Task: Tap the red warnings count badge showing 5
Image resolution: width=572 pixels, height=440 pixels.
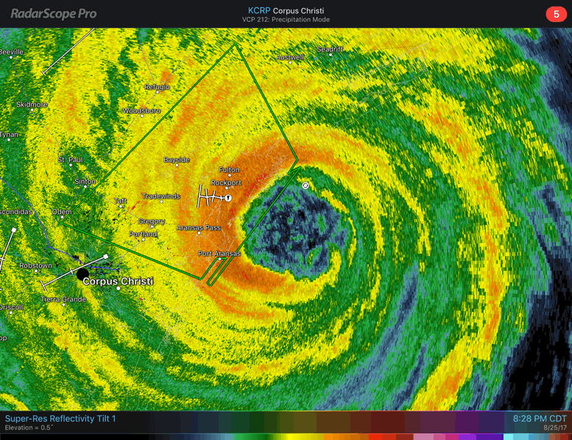Action: [x=556, y=14]
